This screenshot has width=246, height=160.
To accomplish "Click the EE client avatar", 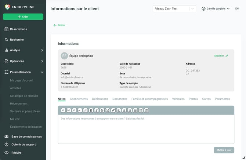I will coord(64,56).
